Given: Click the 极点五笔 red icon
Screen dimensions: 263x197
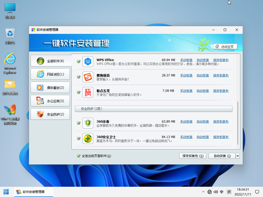Looking at the screenshot, I should pyautogui.click(x=88, y=92).
